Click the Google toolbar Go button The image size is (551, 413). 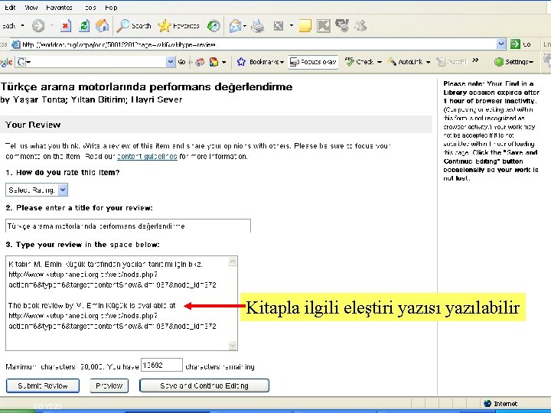point(181,62)
